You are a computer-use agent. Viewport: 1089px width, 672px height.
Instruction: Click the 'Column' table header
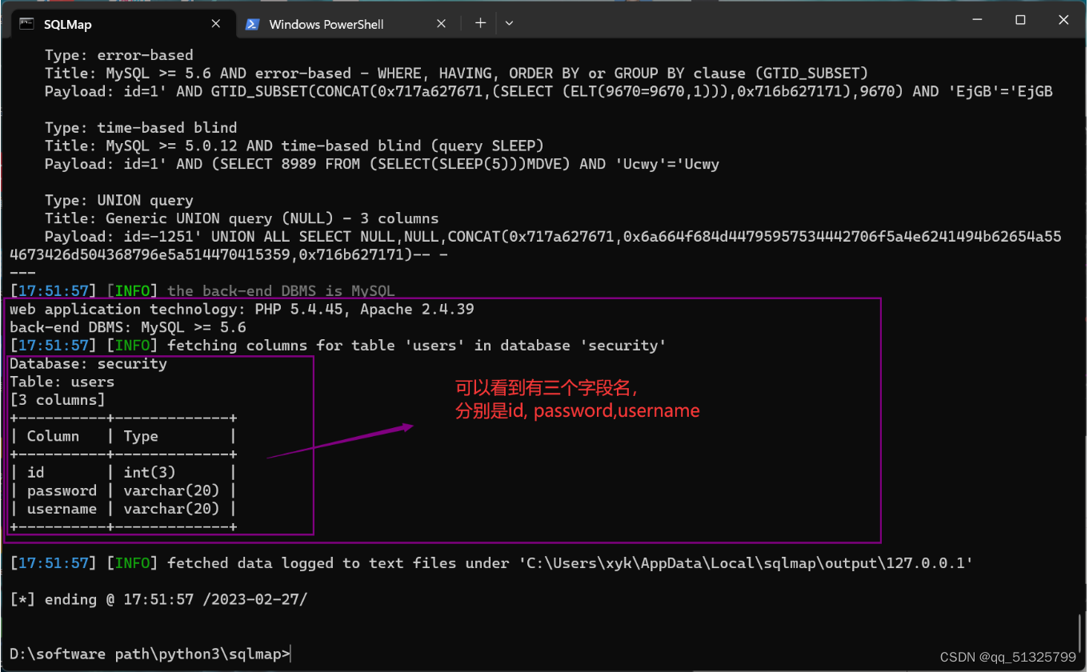(54, 436)
